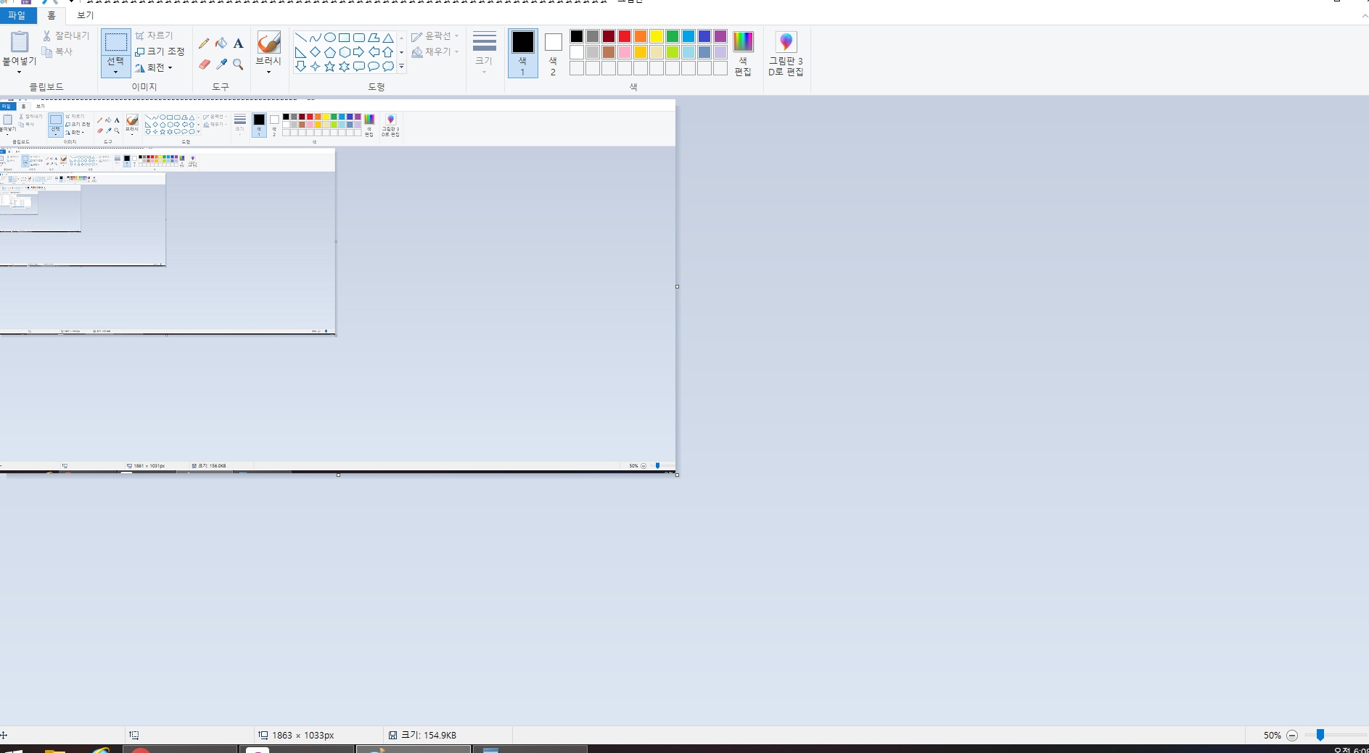Choose the Right arrow shape

[358, 52]
